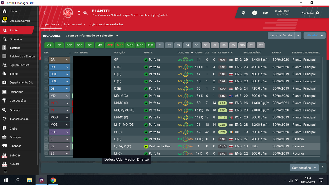Open the Início home screen
The image size is (329, 185).
[x=13, y=11]
